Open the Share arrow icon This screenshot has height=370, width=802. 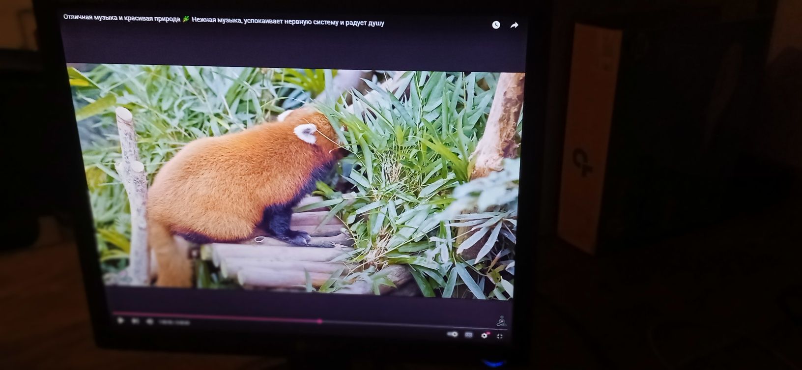(x=514, y=26)
